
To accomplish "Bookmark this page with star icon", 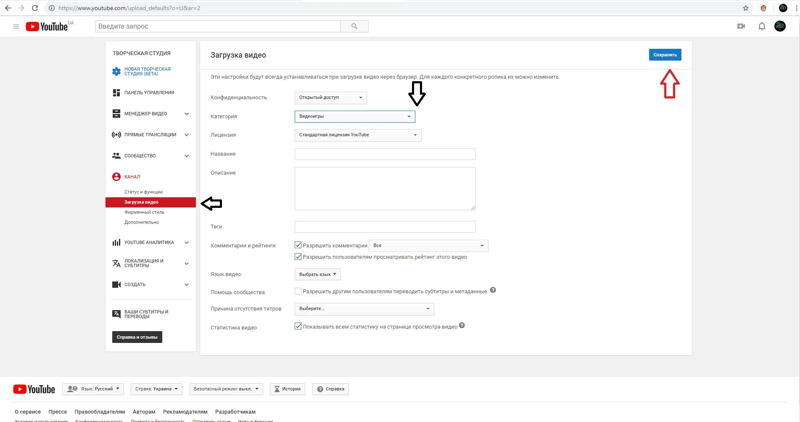I will click(746, 8).
